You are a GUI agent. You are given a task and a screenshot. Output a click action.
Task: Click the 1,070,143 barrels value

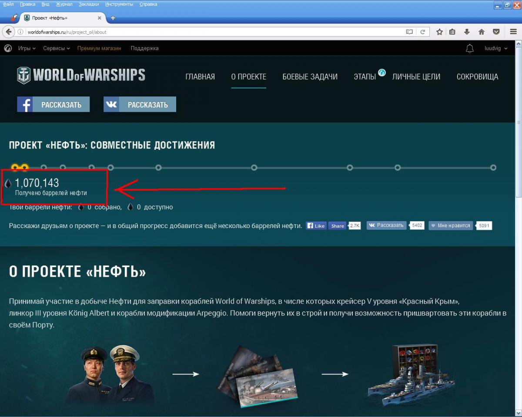[37, 183]
